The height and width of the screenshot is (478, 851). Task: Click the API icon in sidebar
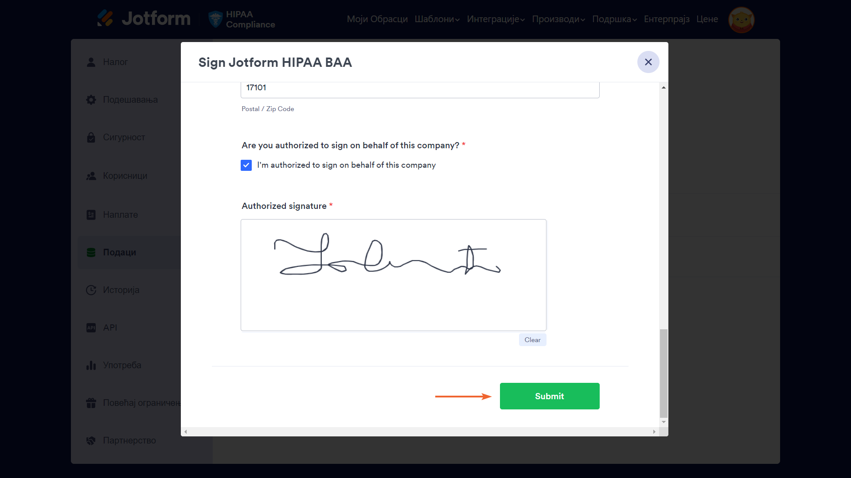[x=91, y=328]
